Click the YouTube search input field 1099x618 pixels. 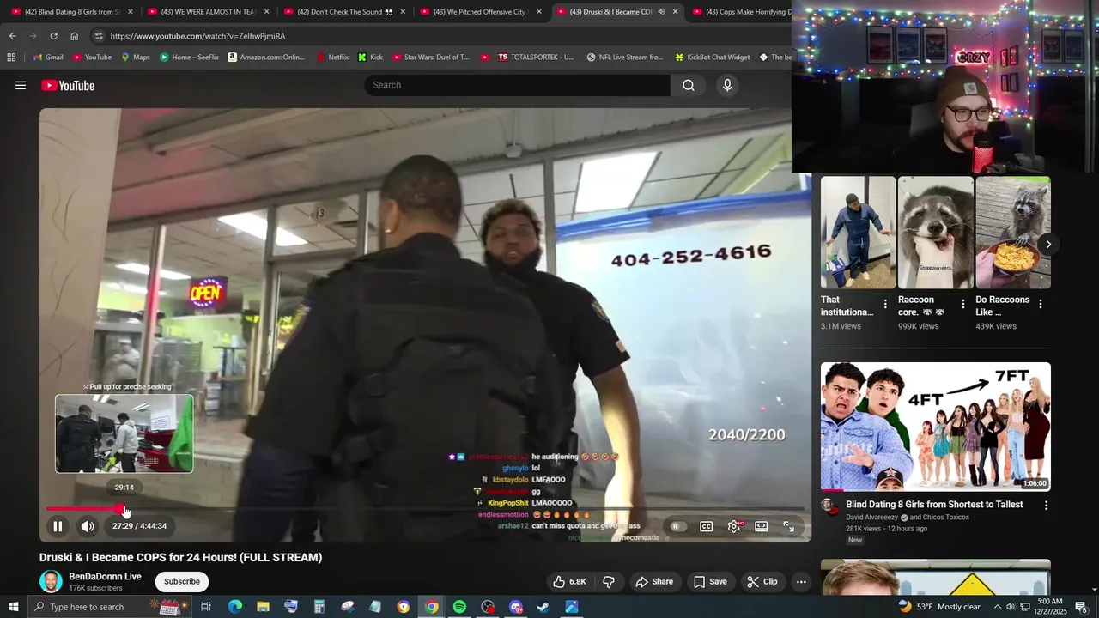pyautogui.click(x=518, y=85)
